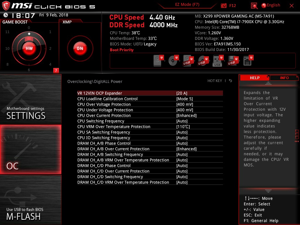Screen dimensions: 300x225
Task: Open DRAM CH_A/B Phase Control Auto value
Action: point(182,143)
